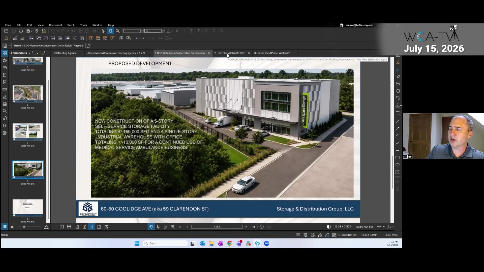484x272 pixels.
Task: Choose the Zoom magnifier tool in top toolbar
Action: pyautogui.click(x=118, y=31)
